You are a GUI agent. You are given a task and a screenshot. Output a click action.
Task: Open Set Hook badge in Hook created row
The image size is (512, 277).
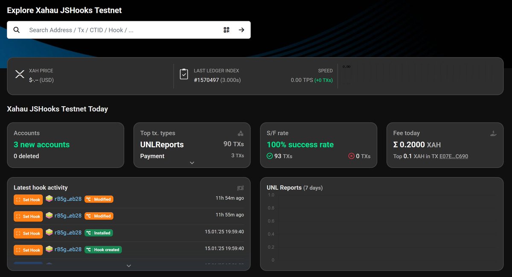tap(28, 250)
